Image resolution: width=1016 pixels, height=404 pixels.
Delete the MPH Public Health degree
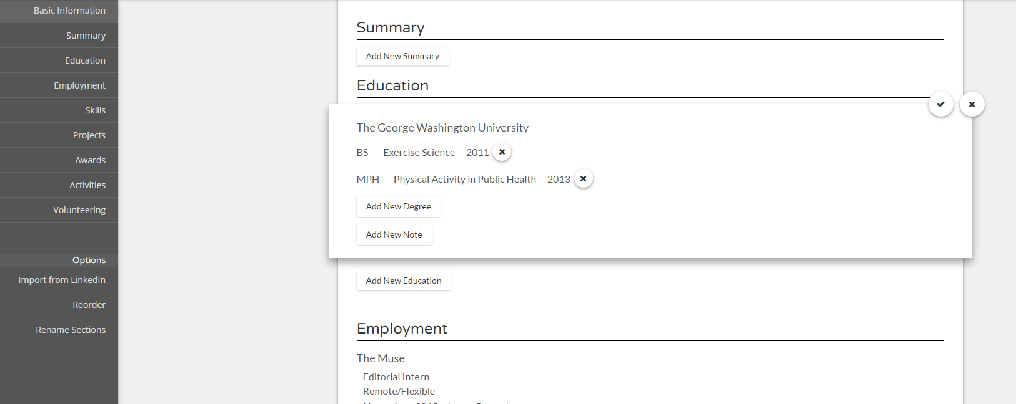(x=583, y=178)
